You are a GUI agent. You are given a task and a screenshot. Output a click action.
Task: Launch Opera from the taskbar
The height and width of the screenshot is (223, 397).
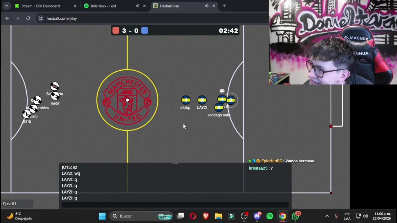point(193,216)
